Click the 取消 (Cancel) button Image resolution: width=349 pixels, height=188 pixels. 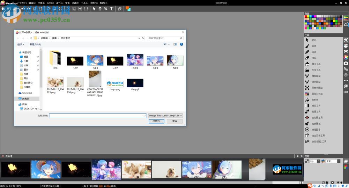click(174, 121)
